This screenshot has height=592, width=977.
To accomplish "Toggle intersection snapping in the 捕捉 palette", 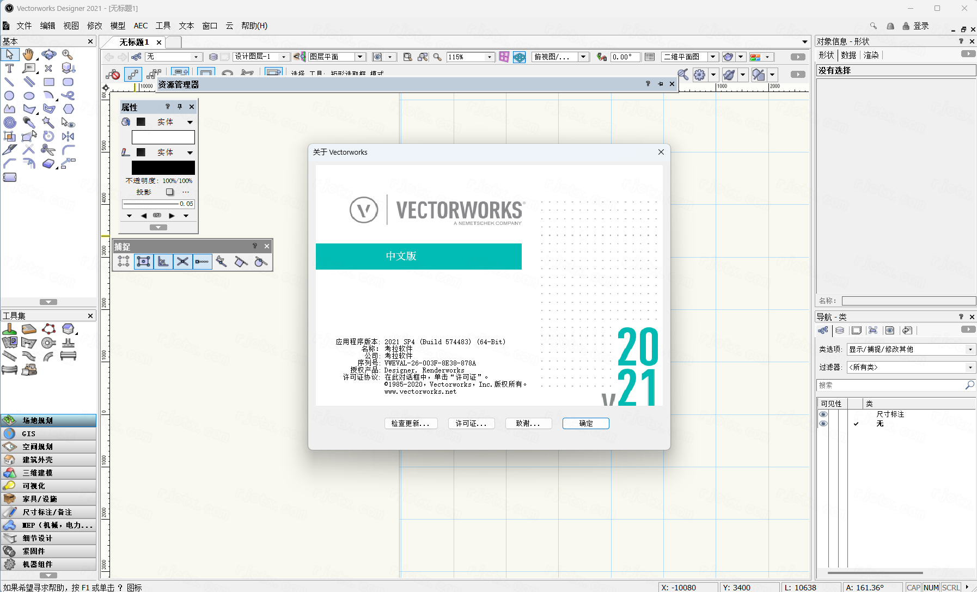I will [183, 261].
